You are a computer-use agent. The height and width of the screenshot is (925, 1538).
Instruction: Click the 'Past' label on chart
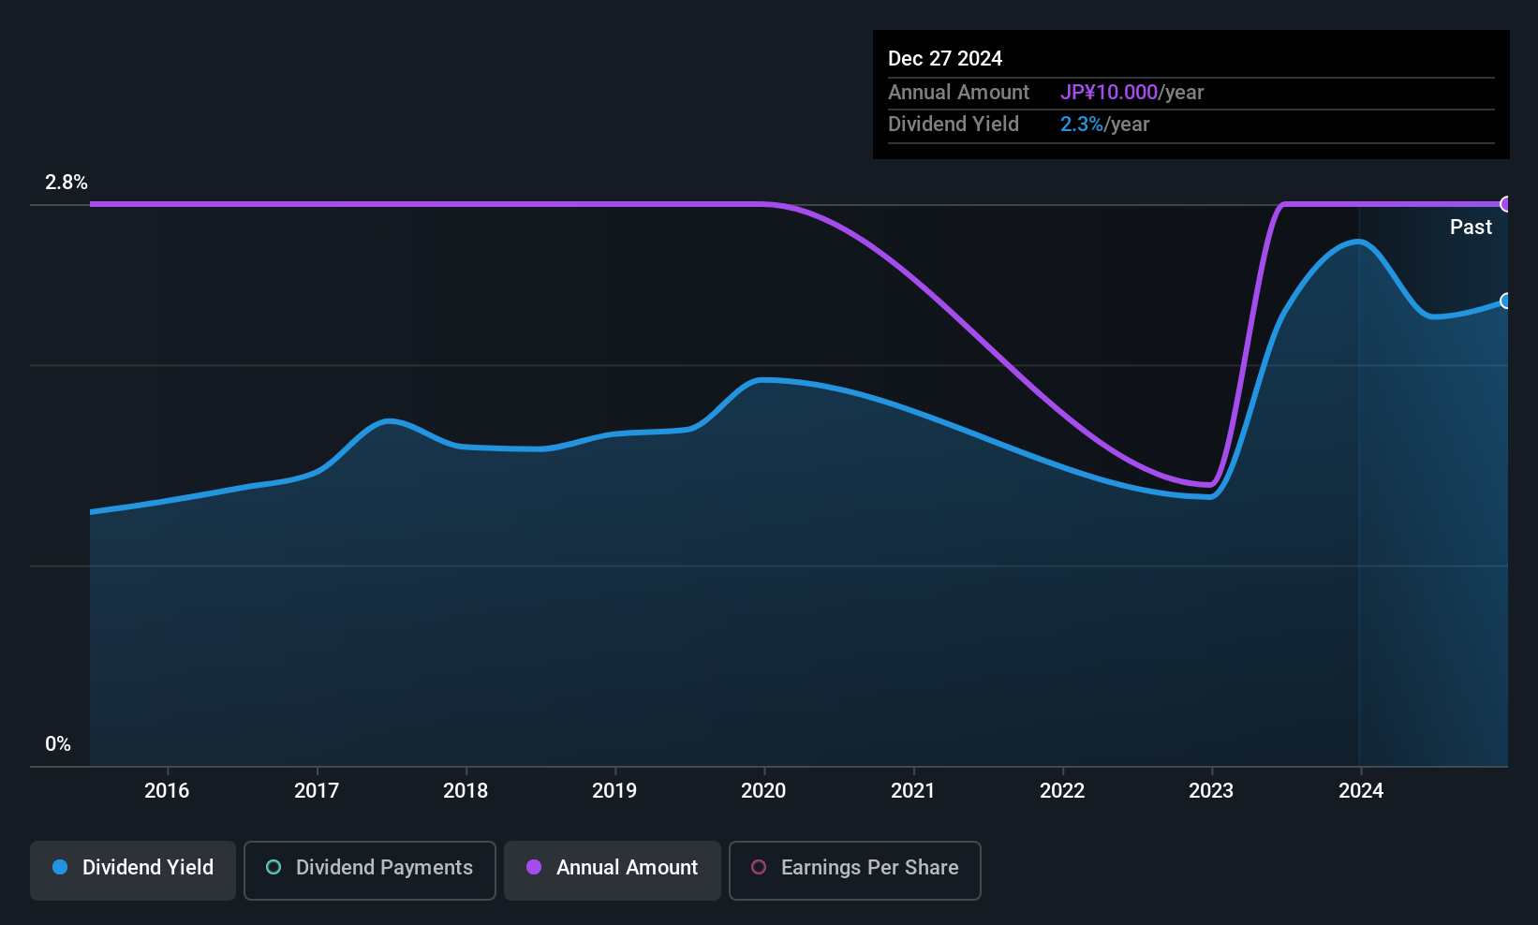click(1471, 228)
